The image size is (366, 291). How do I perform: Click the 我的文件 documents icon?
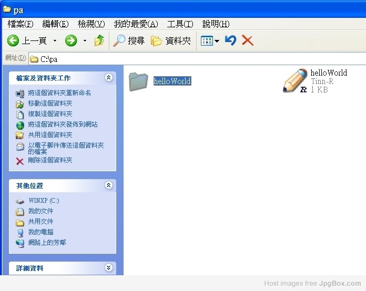(x=20, y=212)
